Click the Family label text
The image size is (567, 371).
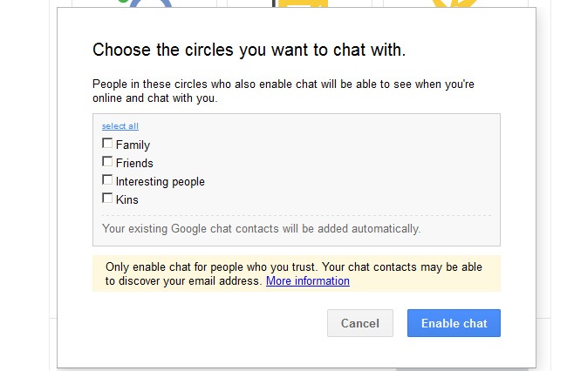click(x=133, y=145)
